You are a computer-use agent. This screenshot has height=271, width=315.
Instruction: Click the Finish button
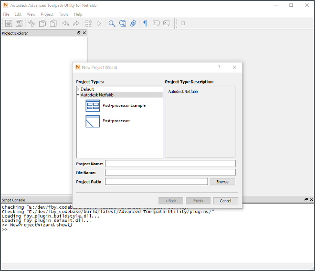click(x=198, y=201)
